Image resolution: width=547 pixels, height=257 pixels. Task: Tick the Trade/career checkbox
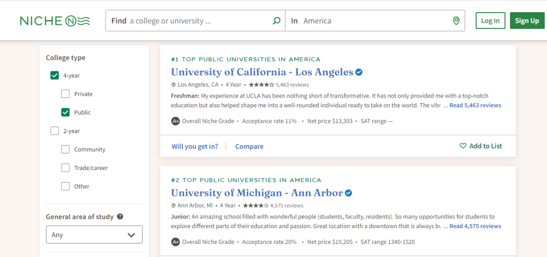(x=65, y=168)
